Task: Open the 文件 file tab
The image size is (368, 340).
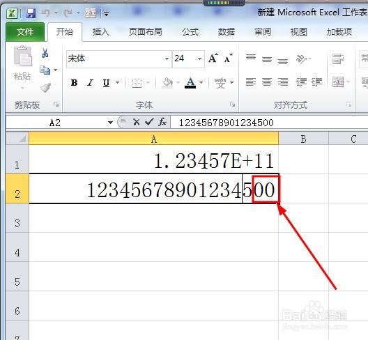Action: [25, 32]
